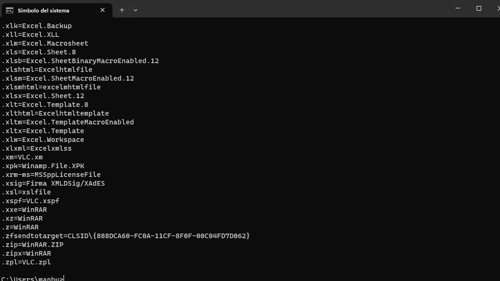Open a new terminal tab with the plus button
Image resolution: width=500 pixels, height=281 pixels.
(122, 9)
